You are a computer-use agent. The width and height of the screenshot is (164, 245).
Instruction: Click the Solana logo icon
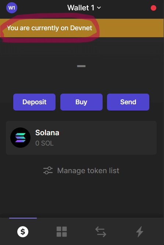click(x=21, y=138)
